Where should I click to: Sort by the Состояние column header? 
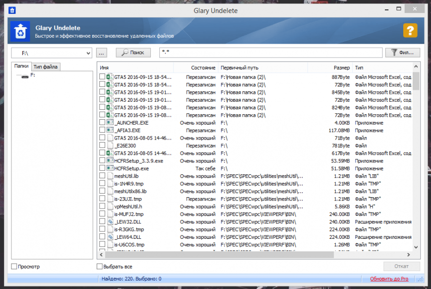196,68
